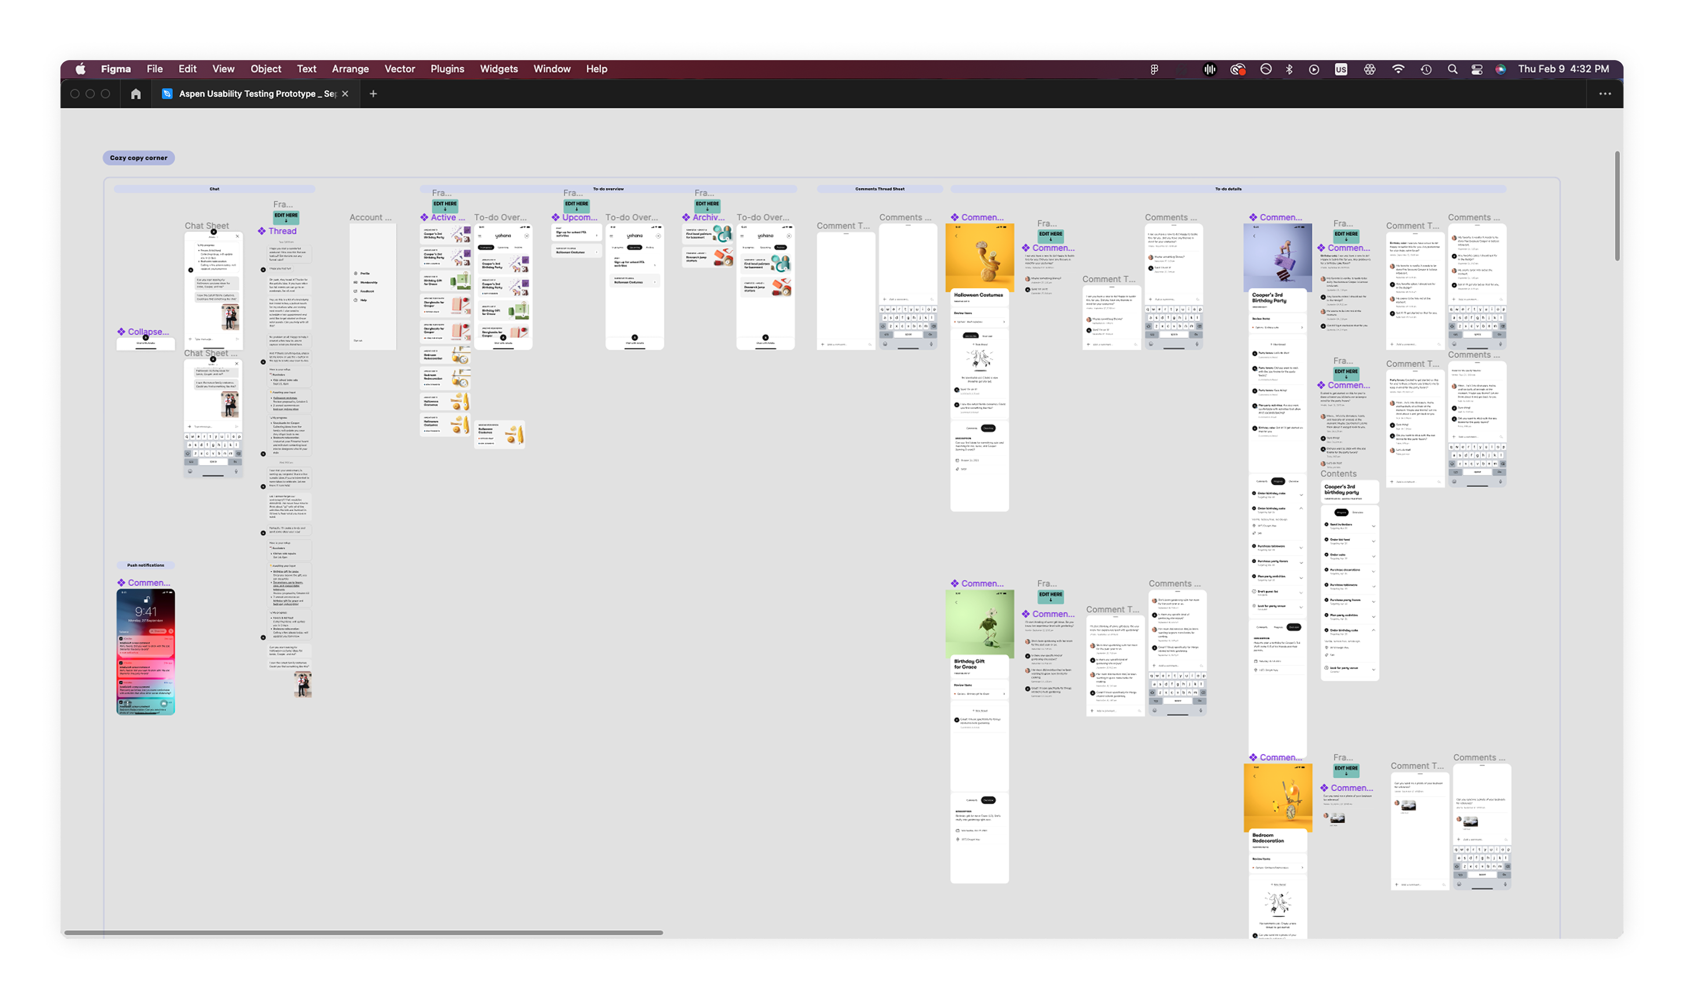Click the horizontal canvas scrollbar

pos(364,932)
